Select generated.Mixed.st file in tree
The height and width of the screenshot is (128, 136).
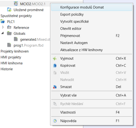coord(35,39)
